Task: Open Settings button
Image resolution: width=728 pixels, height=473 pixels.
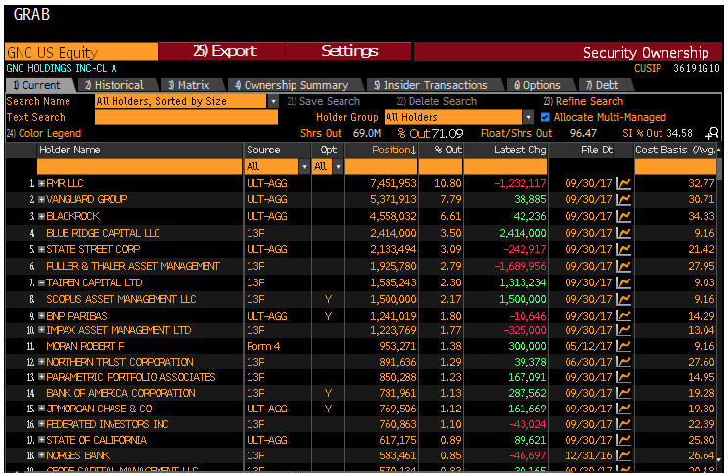Action: click(x=348, y=51)
